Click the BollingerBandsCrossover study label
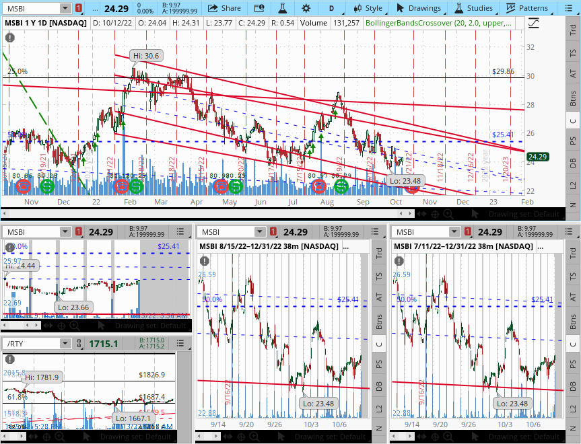 (x=438, y=23)
